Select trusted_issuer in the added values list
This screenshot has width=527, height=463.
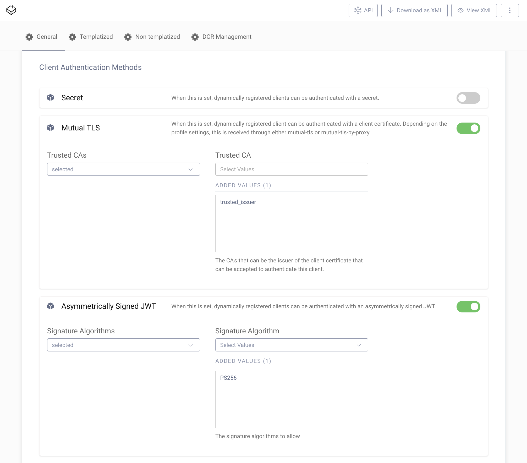[x=238, y=202]
